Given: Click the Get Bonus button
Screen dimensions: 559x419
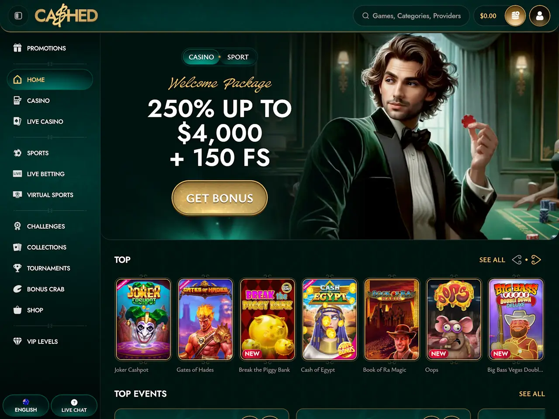Looking at the screenshot, I should [220, 198].
